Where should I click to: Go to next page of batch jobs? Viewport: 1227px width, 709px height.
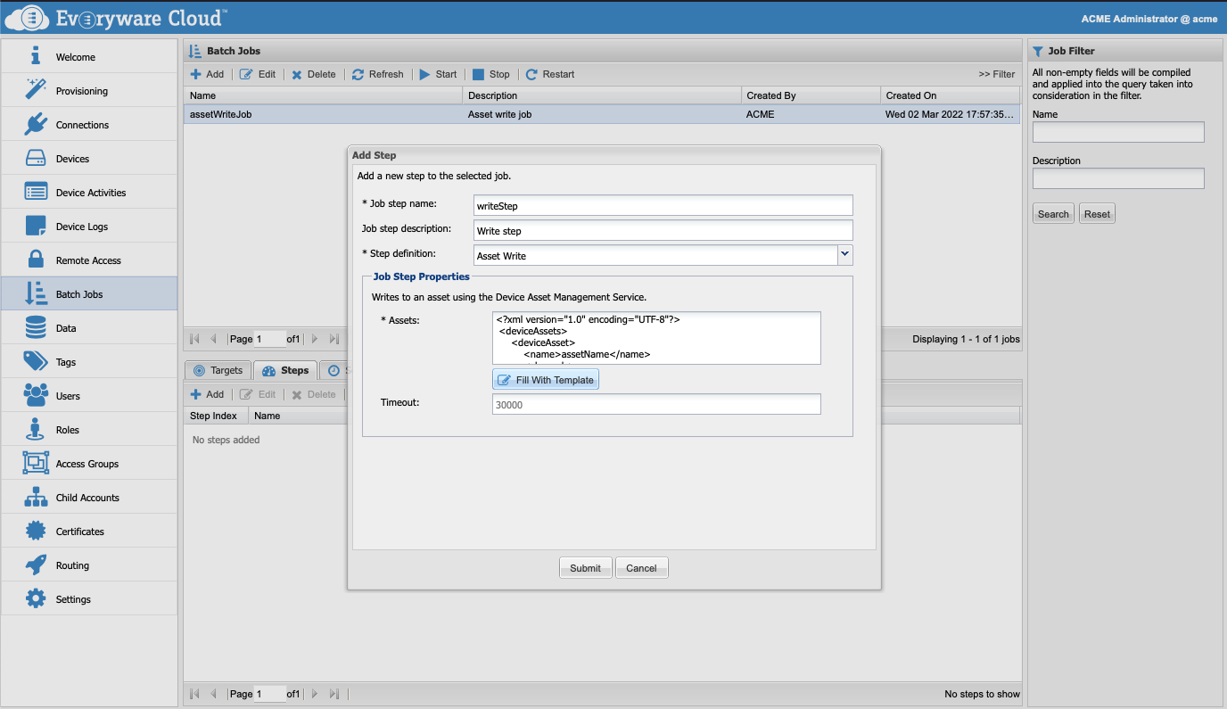tap(315, 339)
